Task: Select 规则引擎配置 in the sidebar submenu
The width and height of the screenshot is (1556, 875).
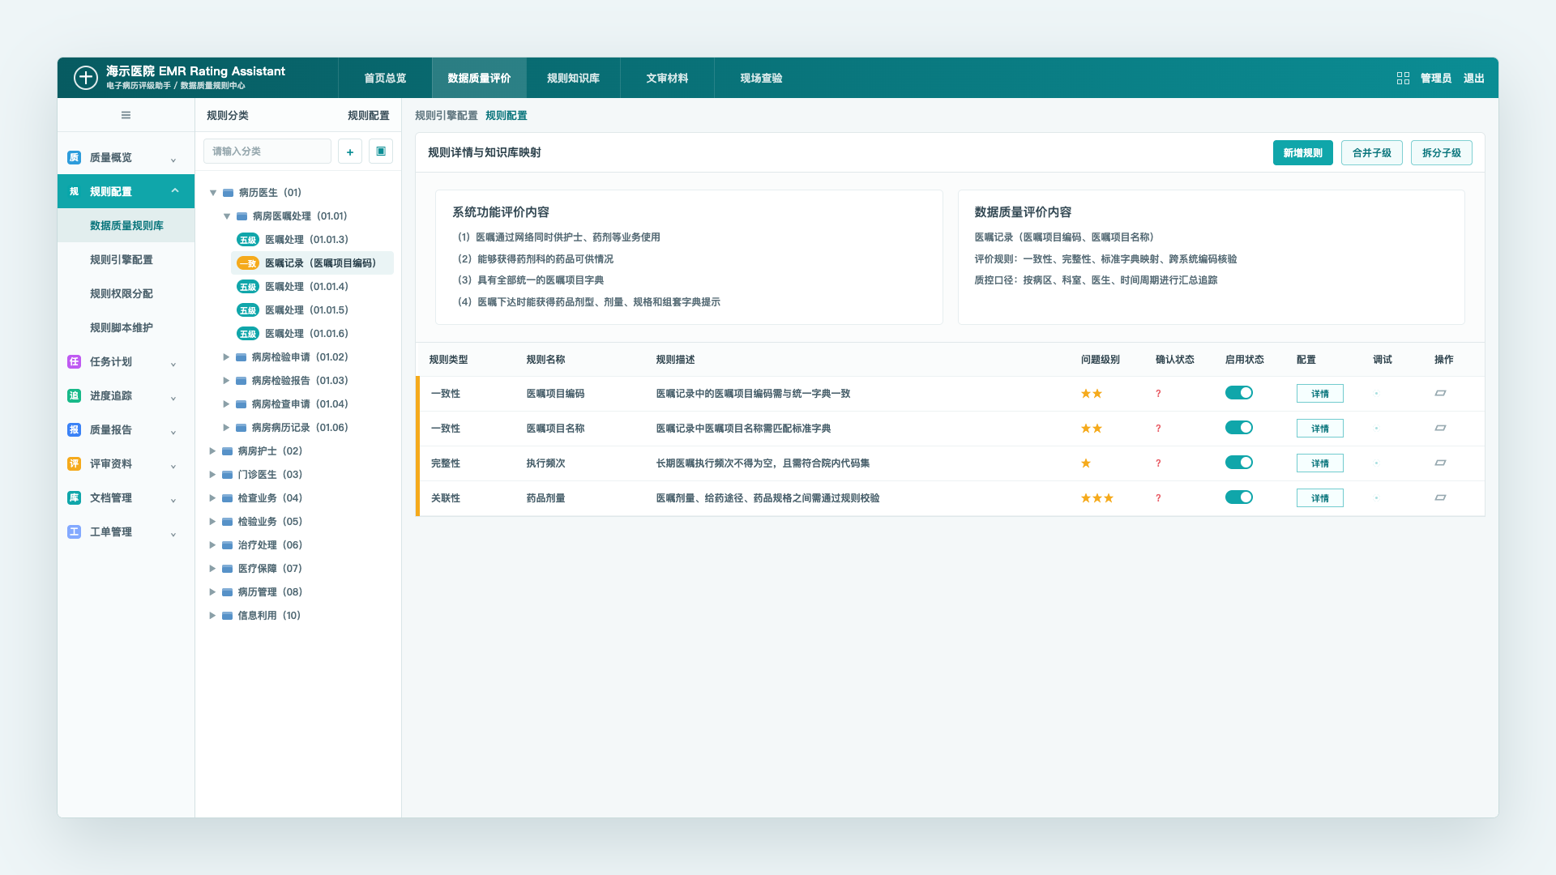Action: [126, 259]
